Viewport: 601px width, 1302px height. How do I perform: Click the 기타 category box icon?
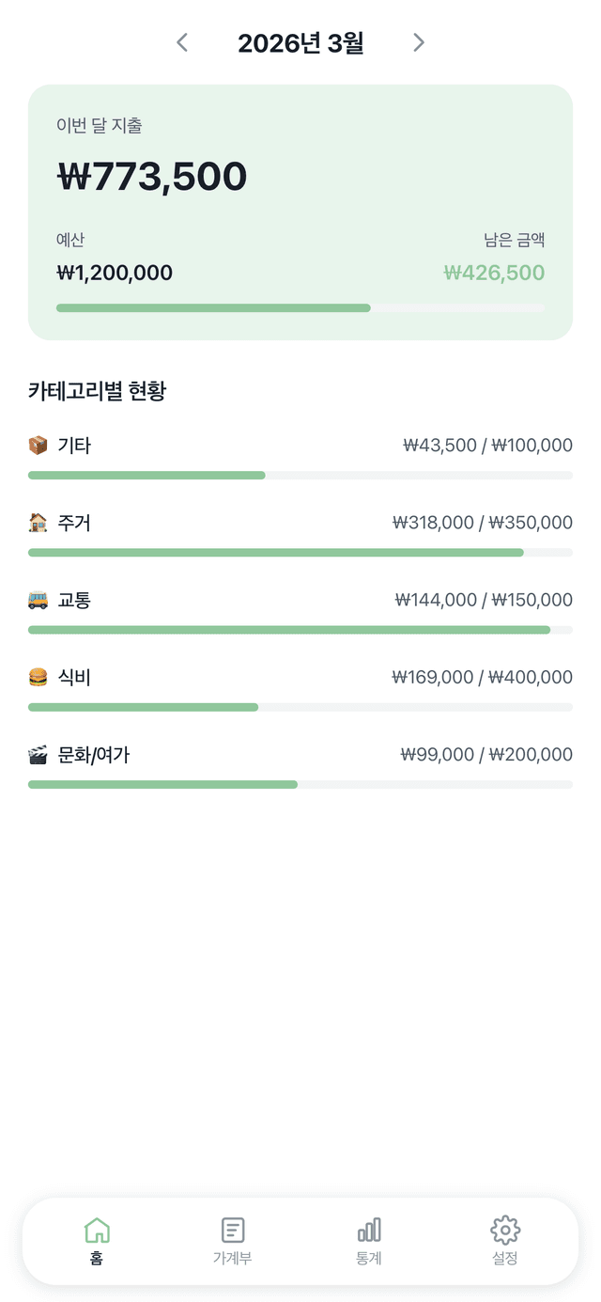[x=37, y=445]
